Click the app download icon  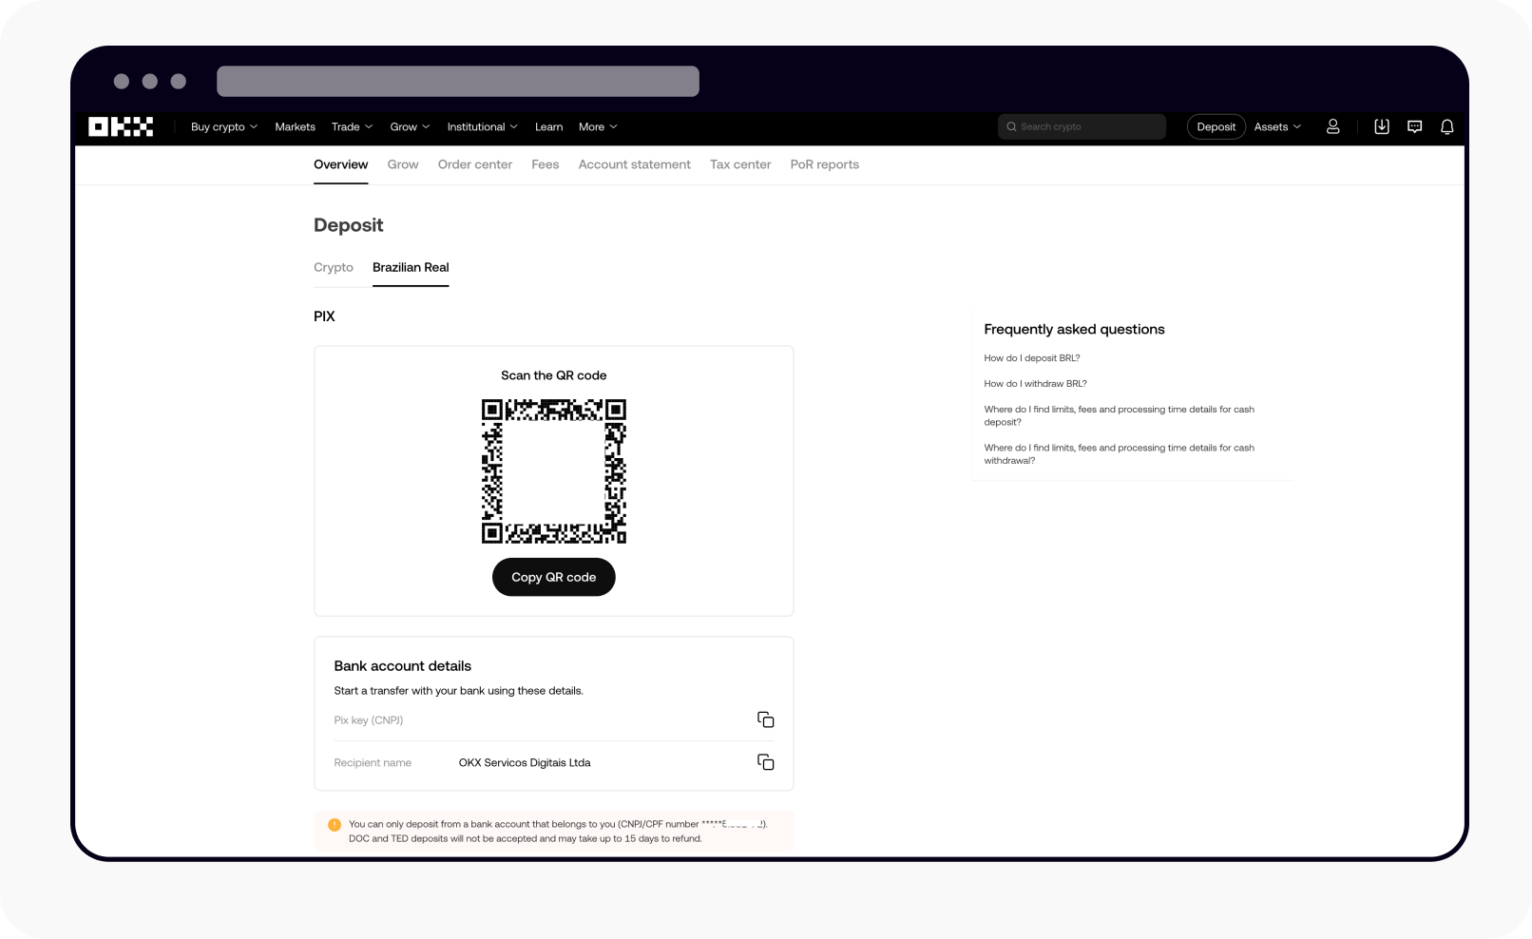(x=1382, y=126)
